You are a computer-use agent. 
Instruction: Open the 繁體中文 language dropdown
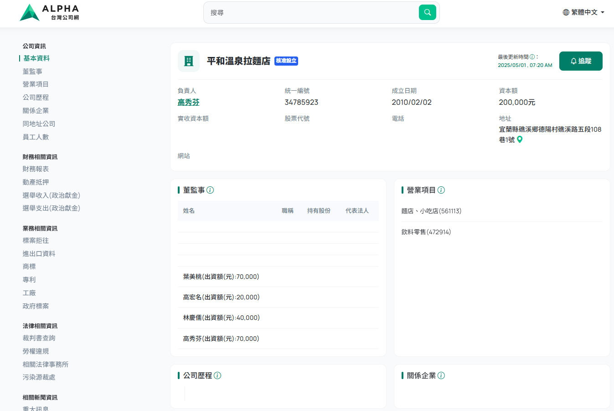tap(583, 12)
